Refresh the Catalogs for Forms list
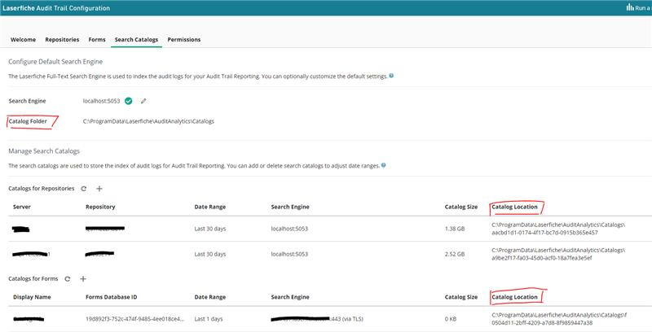This screenshot has height=332, width=652. coord(68,279)
